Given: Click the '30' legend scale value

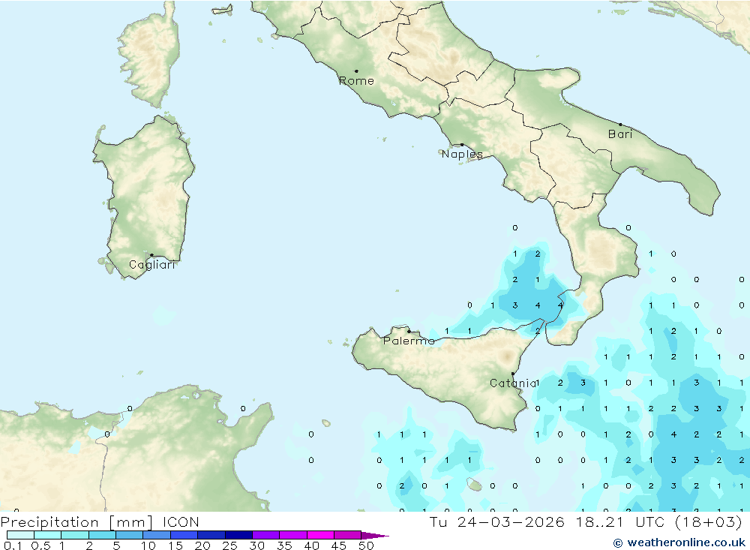Looking at the screenshot, I should pos(256,545).
